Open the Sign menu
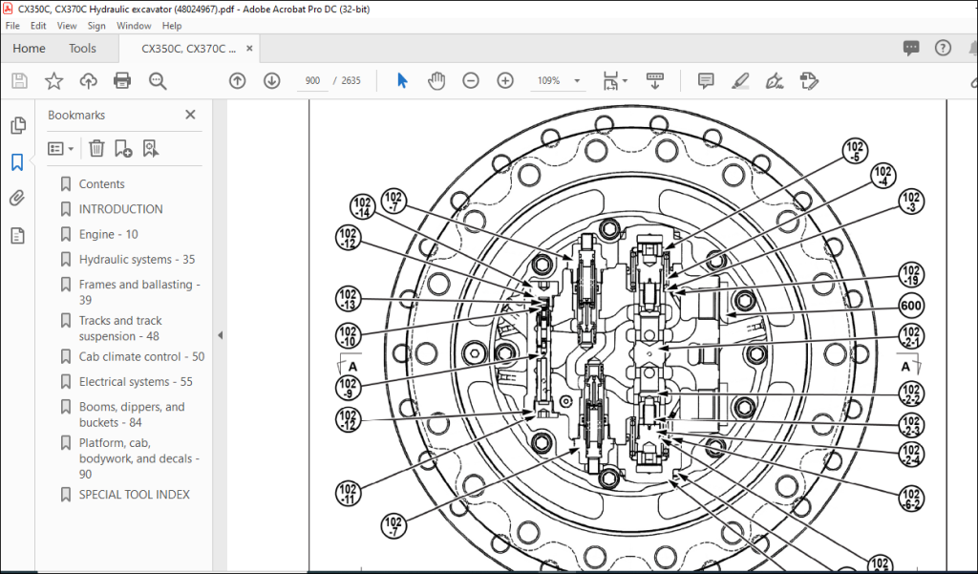 pyautogui.click(x=96, y=26)
